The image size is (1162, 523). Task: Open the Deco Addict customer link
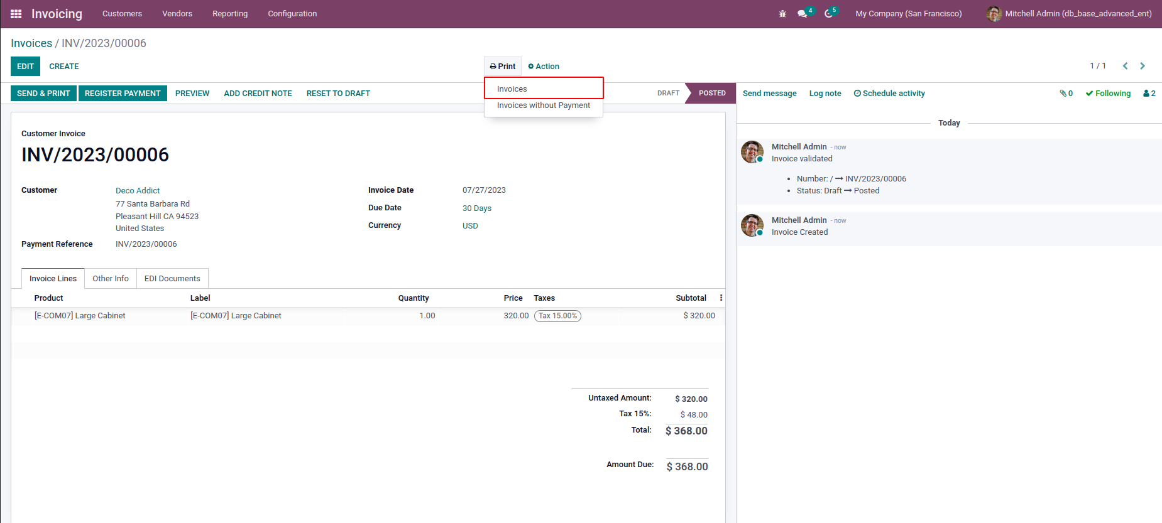(x=138, y=191)
